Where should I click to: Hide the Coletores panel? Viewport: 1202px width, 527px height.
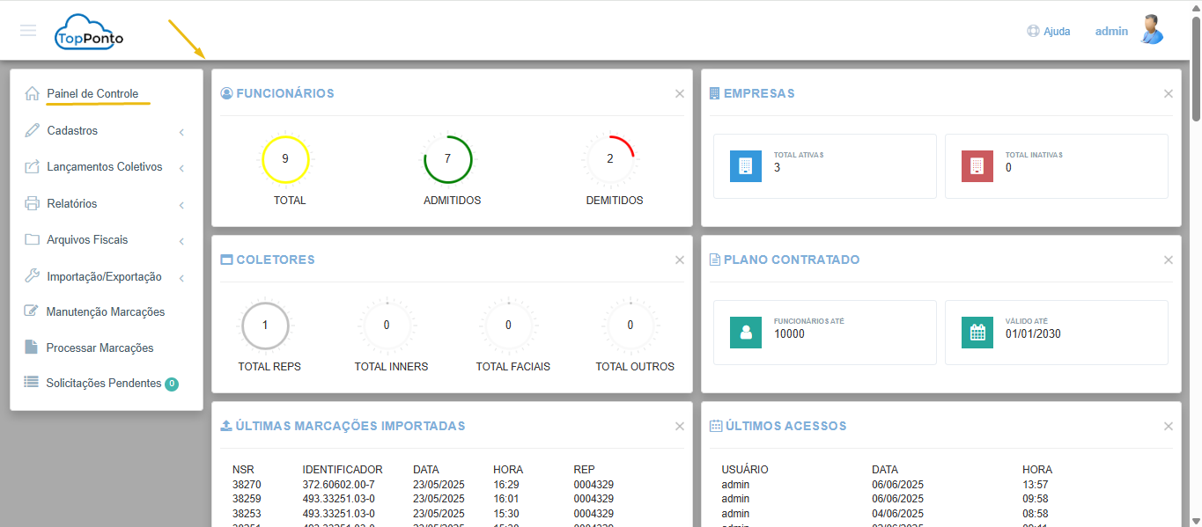point(679,260)
